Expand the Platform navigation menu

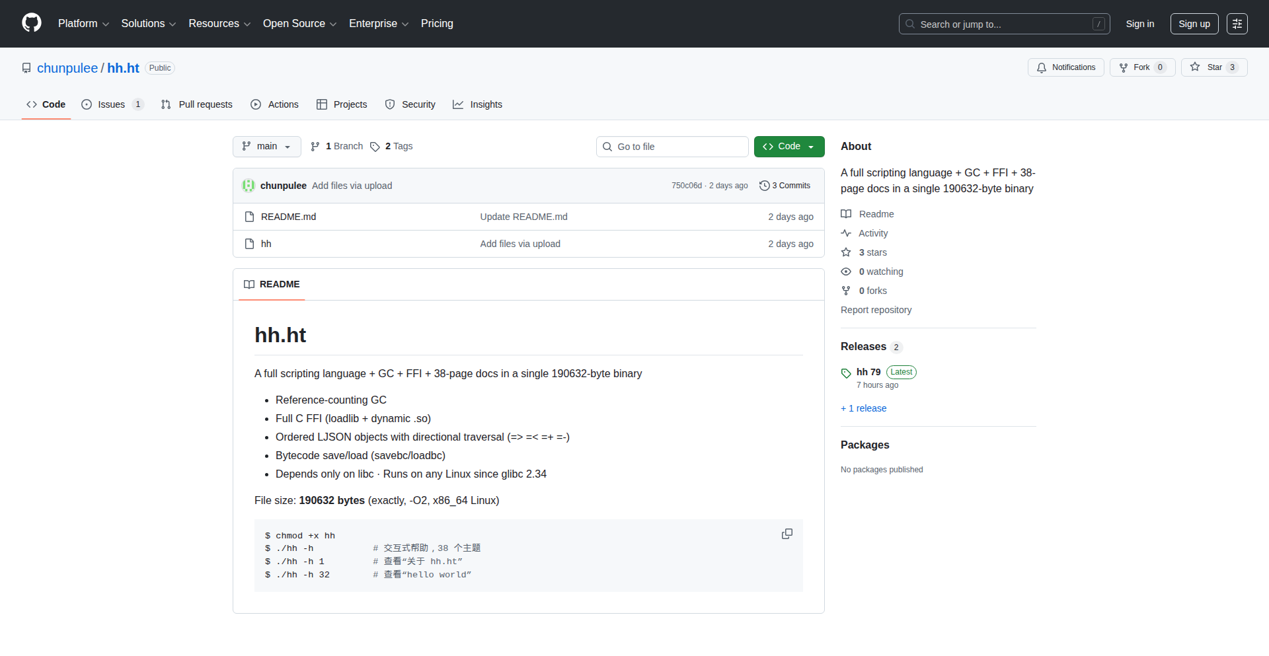pyautogui.click(x=83, y=24)
